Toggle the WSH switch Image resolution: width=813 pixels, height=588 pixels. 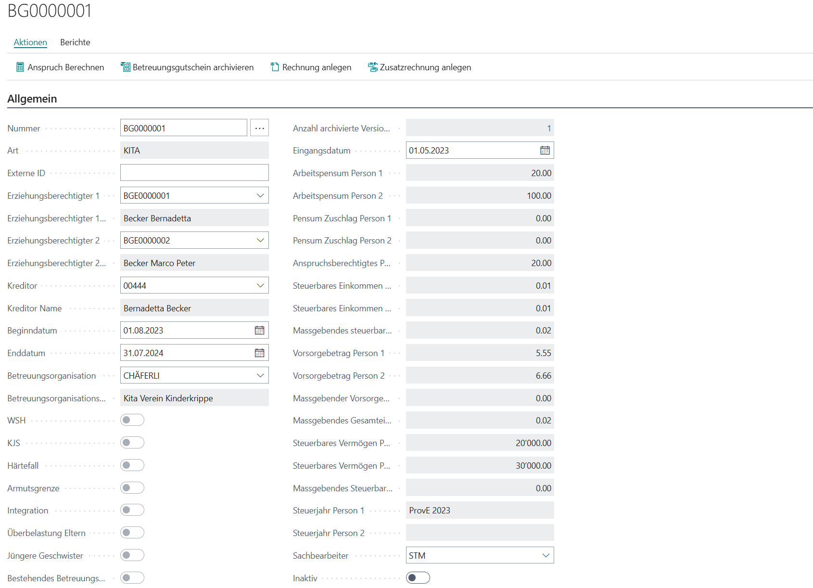tap(132, 420)
